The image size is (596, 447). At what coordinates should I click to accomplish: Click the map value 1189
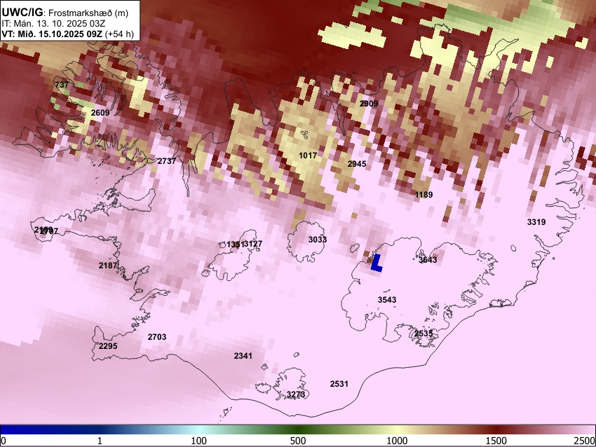[424, 195]
